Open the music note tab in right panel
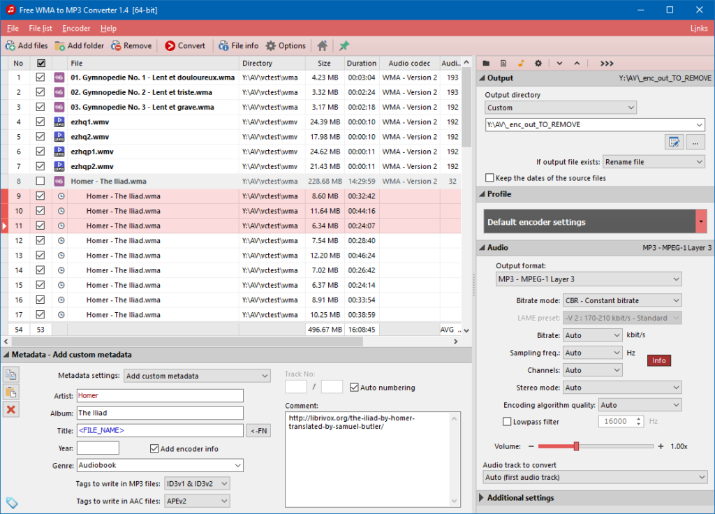Image resolution: width=715 pixels, height=514 pixels. 521,64
